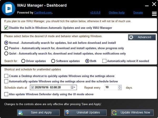Open the hamburger menu icon
The image size is (158, 118).
tap(154, 13)
